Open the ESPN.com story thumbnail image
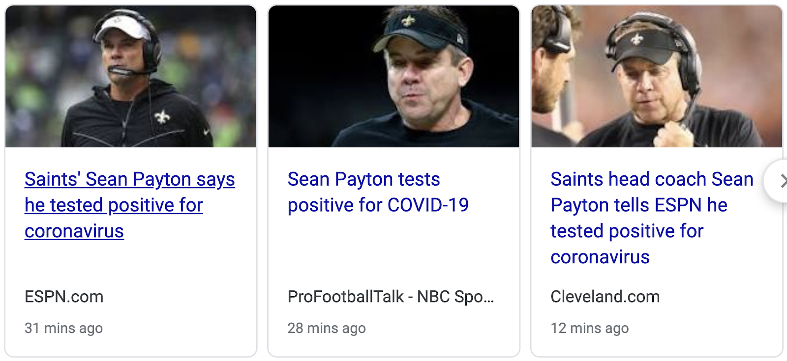This screenshot has width=787, height=361. click(x=131, y=77)
